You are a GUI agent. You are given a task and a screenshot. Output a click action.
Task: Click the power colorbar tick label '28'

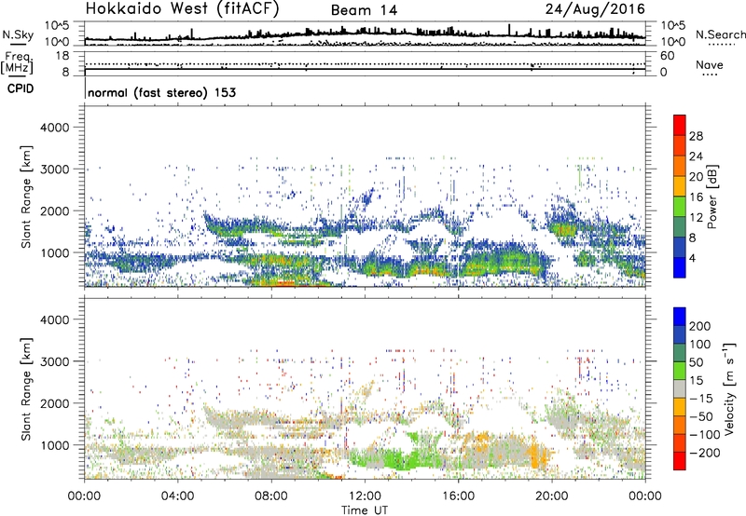coord(696,136)
